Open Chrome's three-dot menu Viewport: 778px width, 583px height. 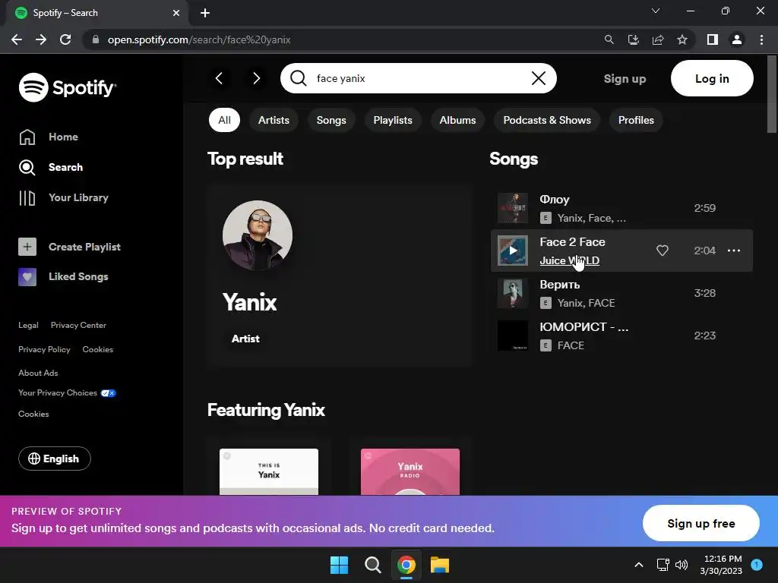pos(761,39)
